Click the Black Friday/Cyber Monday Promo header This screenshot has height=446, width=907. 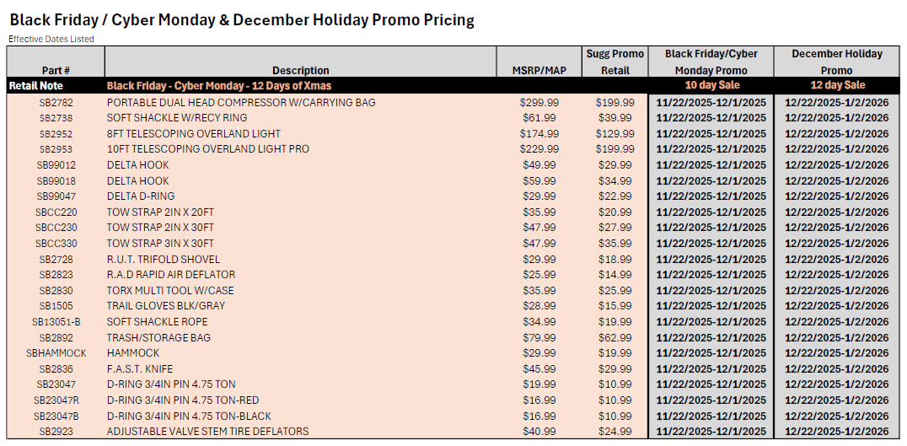coord(711,62)
